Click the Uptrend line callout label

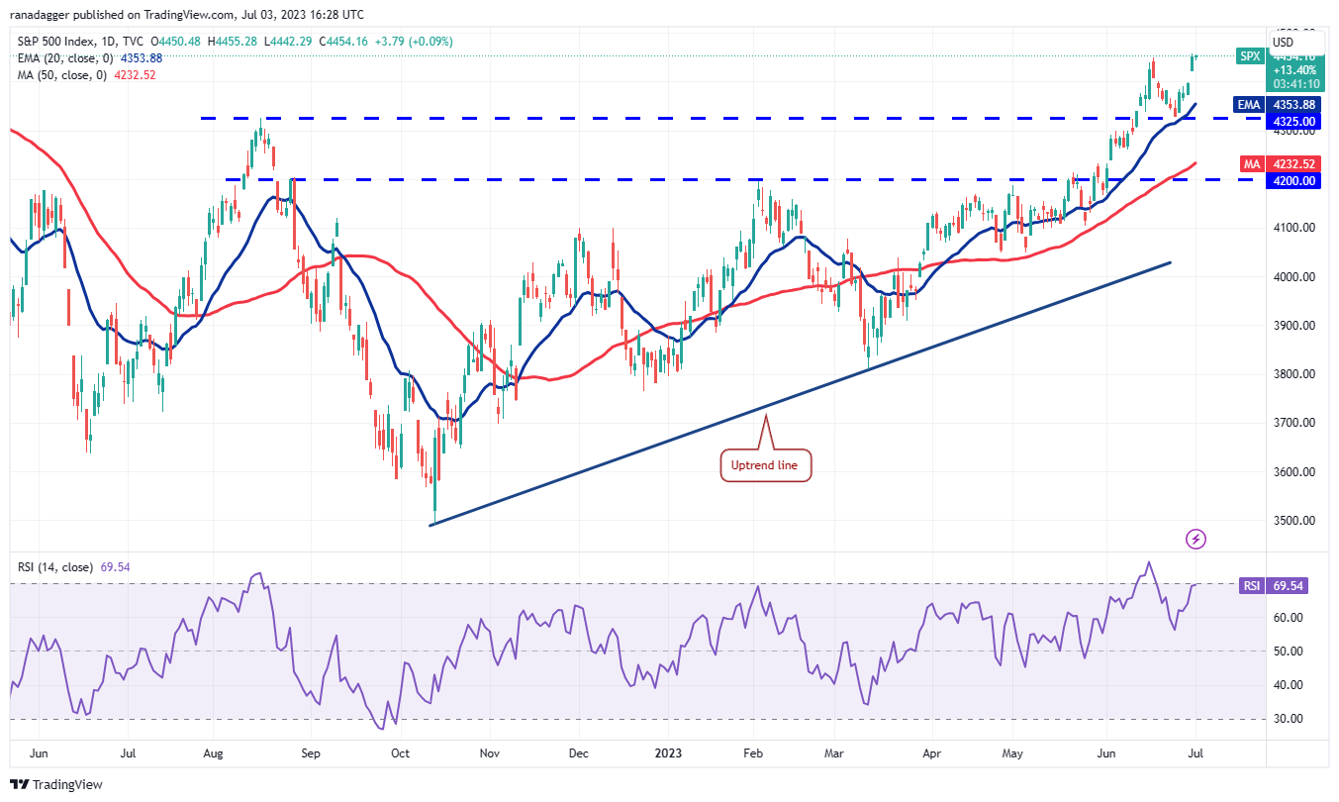[766, 464]
